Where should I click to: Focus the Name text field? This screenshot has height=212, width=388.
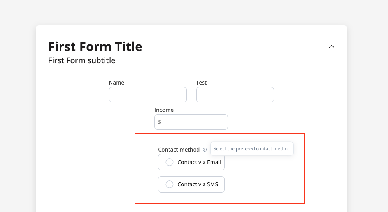pos(148,95)
